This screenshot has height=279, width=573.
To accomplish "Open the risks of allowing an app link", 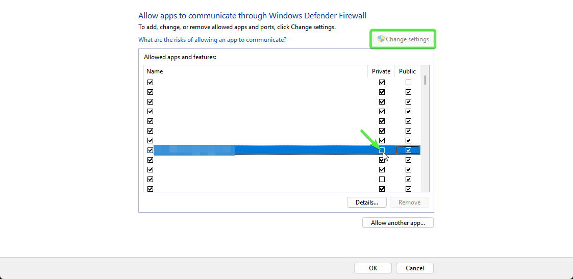I will (x=212, y=40).
